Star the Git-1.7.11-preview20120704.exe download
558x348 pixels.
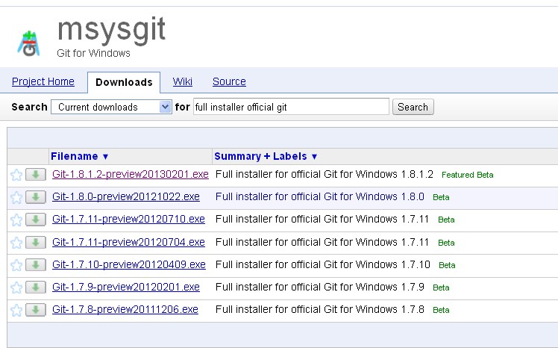(16, 243)
